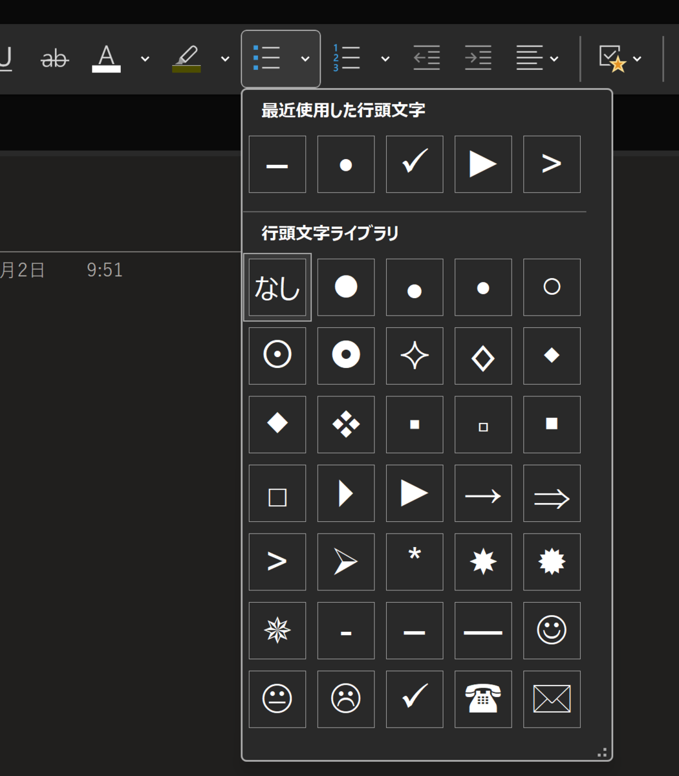679x776 pixels.
Task: Pick the telephone bullet symbol
Action: [x=483, y=698]
